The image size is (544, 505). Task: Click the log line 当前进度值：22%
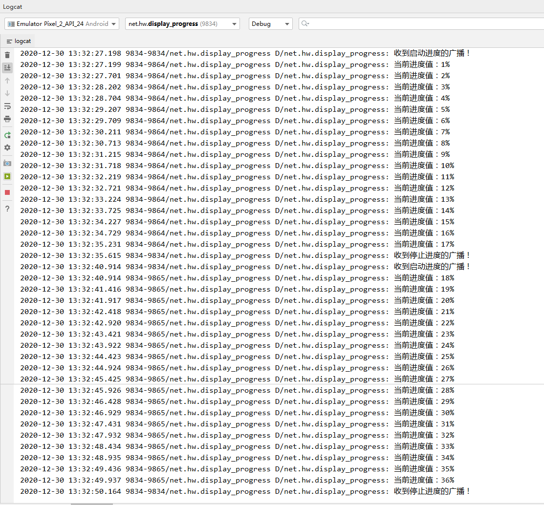[x=237, y=323]
